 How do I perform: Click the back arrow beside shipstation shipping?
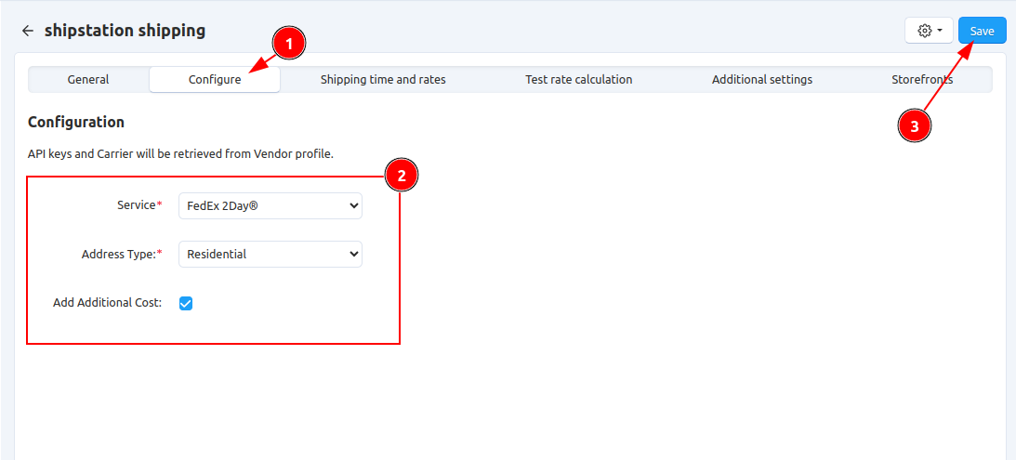pos(27,31)
